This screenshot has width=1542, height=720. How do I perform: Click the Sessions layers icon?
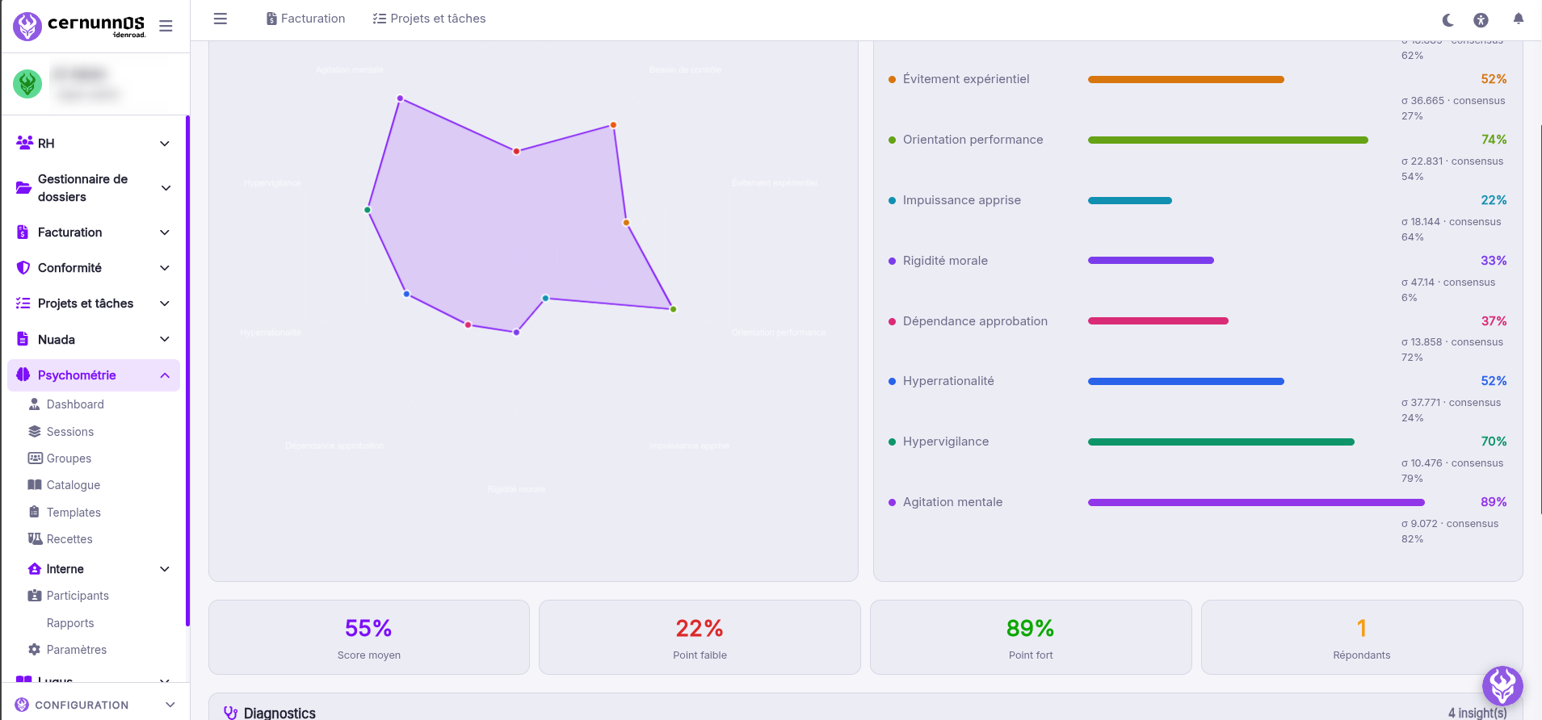[35, 432]
